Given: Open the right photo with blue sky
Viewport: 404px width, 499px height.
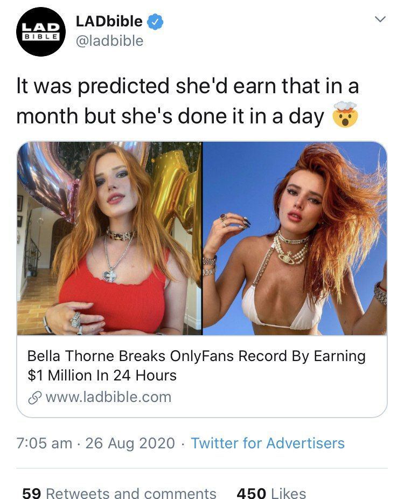Looking at the screenshot, I should point(295,238).
